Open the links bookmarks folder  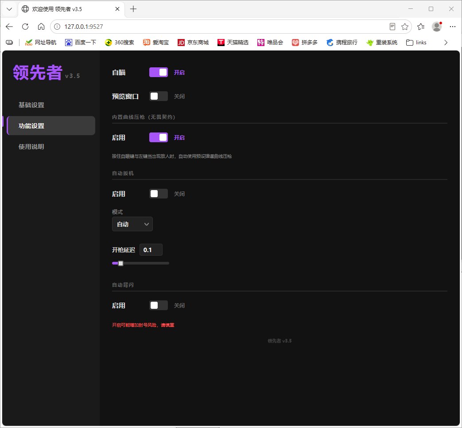point(416,43)
